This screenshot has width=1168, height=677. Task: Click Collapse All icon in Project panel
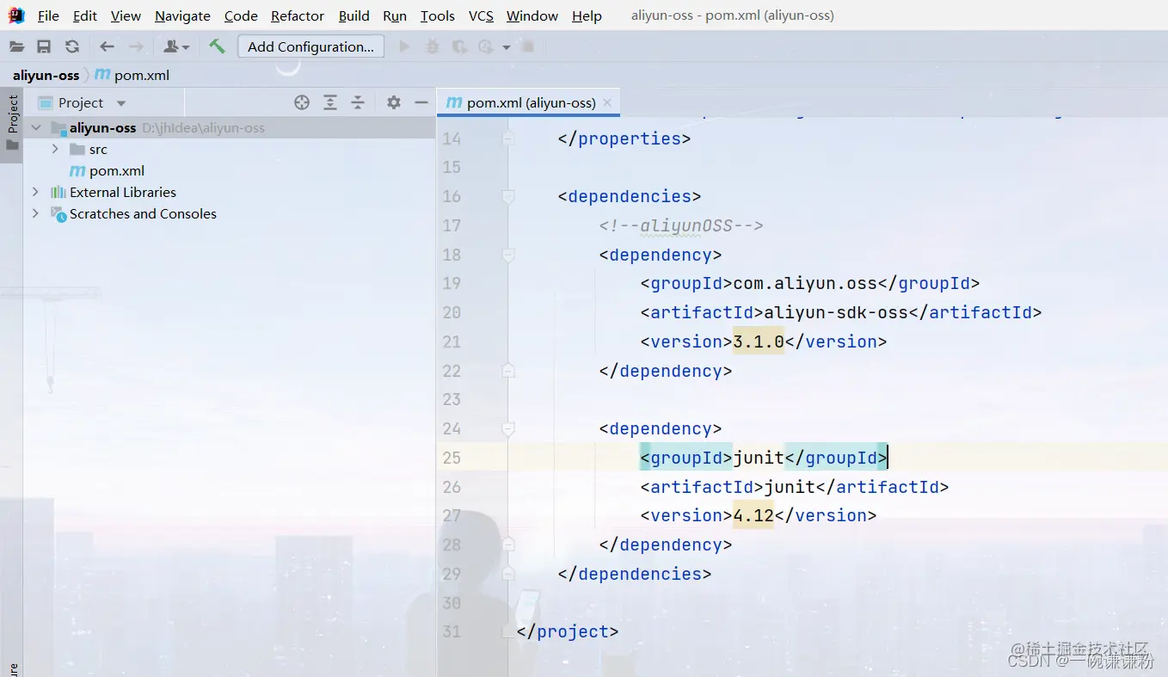point(358,102)
